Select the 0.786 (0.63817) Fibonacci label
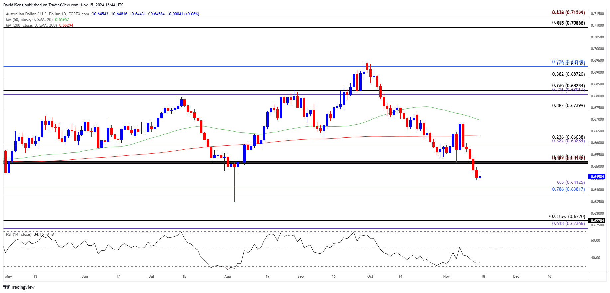Image resolution: width=610 pixels, height=293 pixels. (568, 189)
